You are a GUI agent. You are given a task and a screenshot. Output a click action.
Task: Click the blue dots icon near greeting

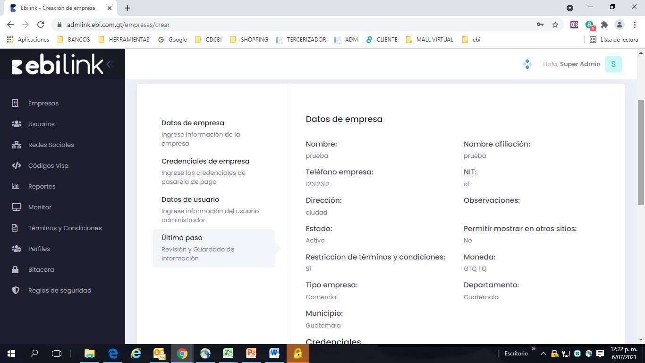527,64
